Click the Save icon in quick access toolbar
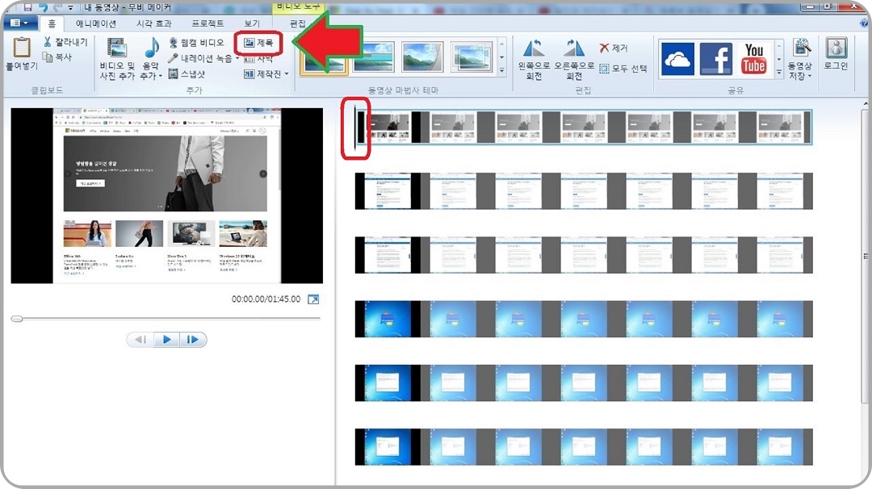The width and height of the screenshot is (872, 489). (27, 7)
